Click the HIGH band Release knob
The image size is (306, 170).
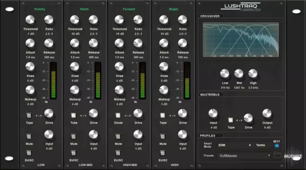tap(182, 43)
